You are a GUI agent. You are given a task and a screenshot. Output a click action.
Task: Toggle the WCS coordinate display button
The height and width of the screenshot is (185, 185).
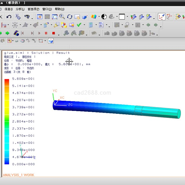click(x=161, y=17)
